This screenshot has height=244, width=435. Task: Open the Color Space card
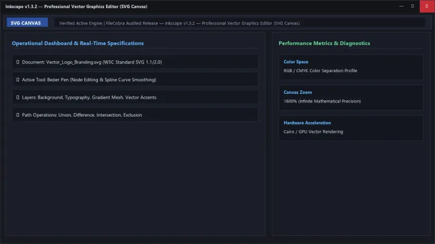coord(351,67)
